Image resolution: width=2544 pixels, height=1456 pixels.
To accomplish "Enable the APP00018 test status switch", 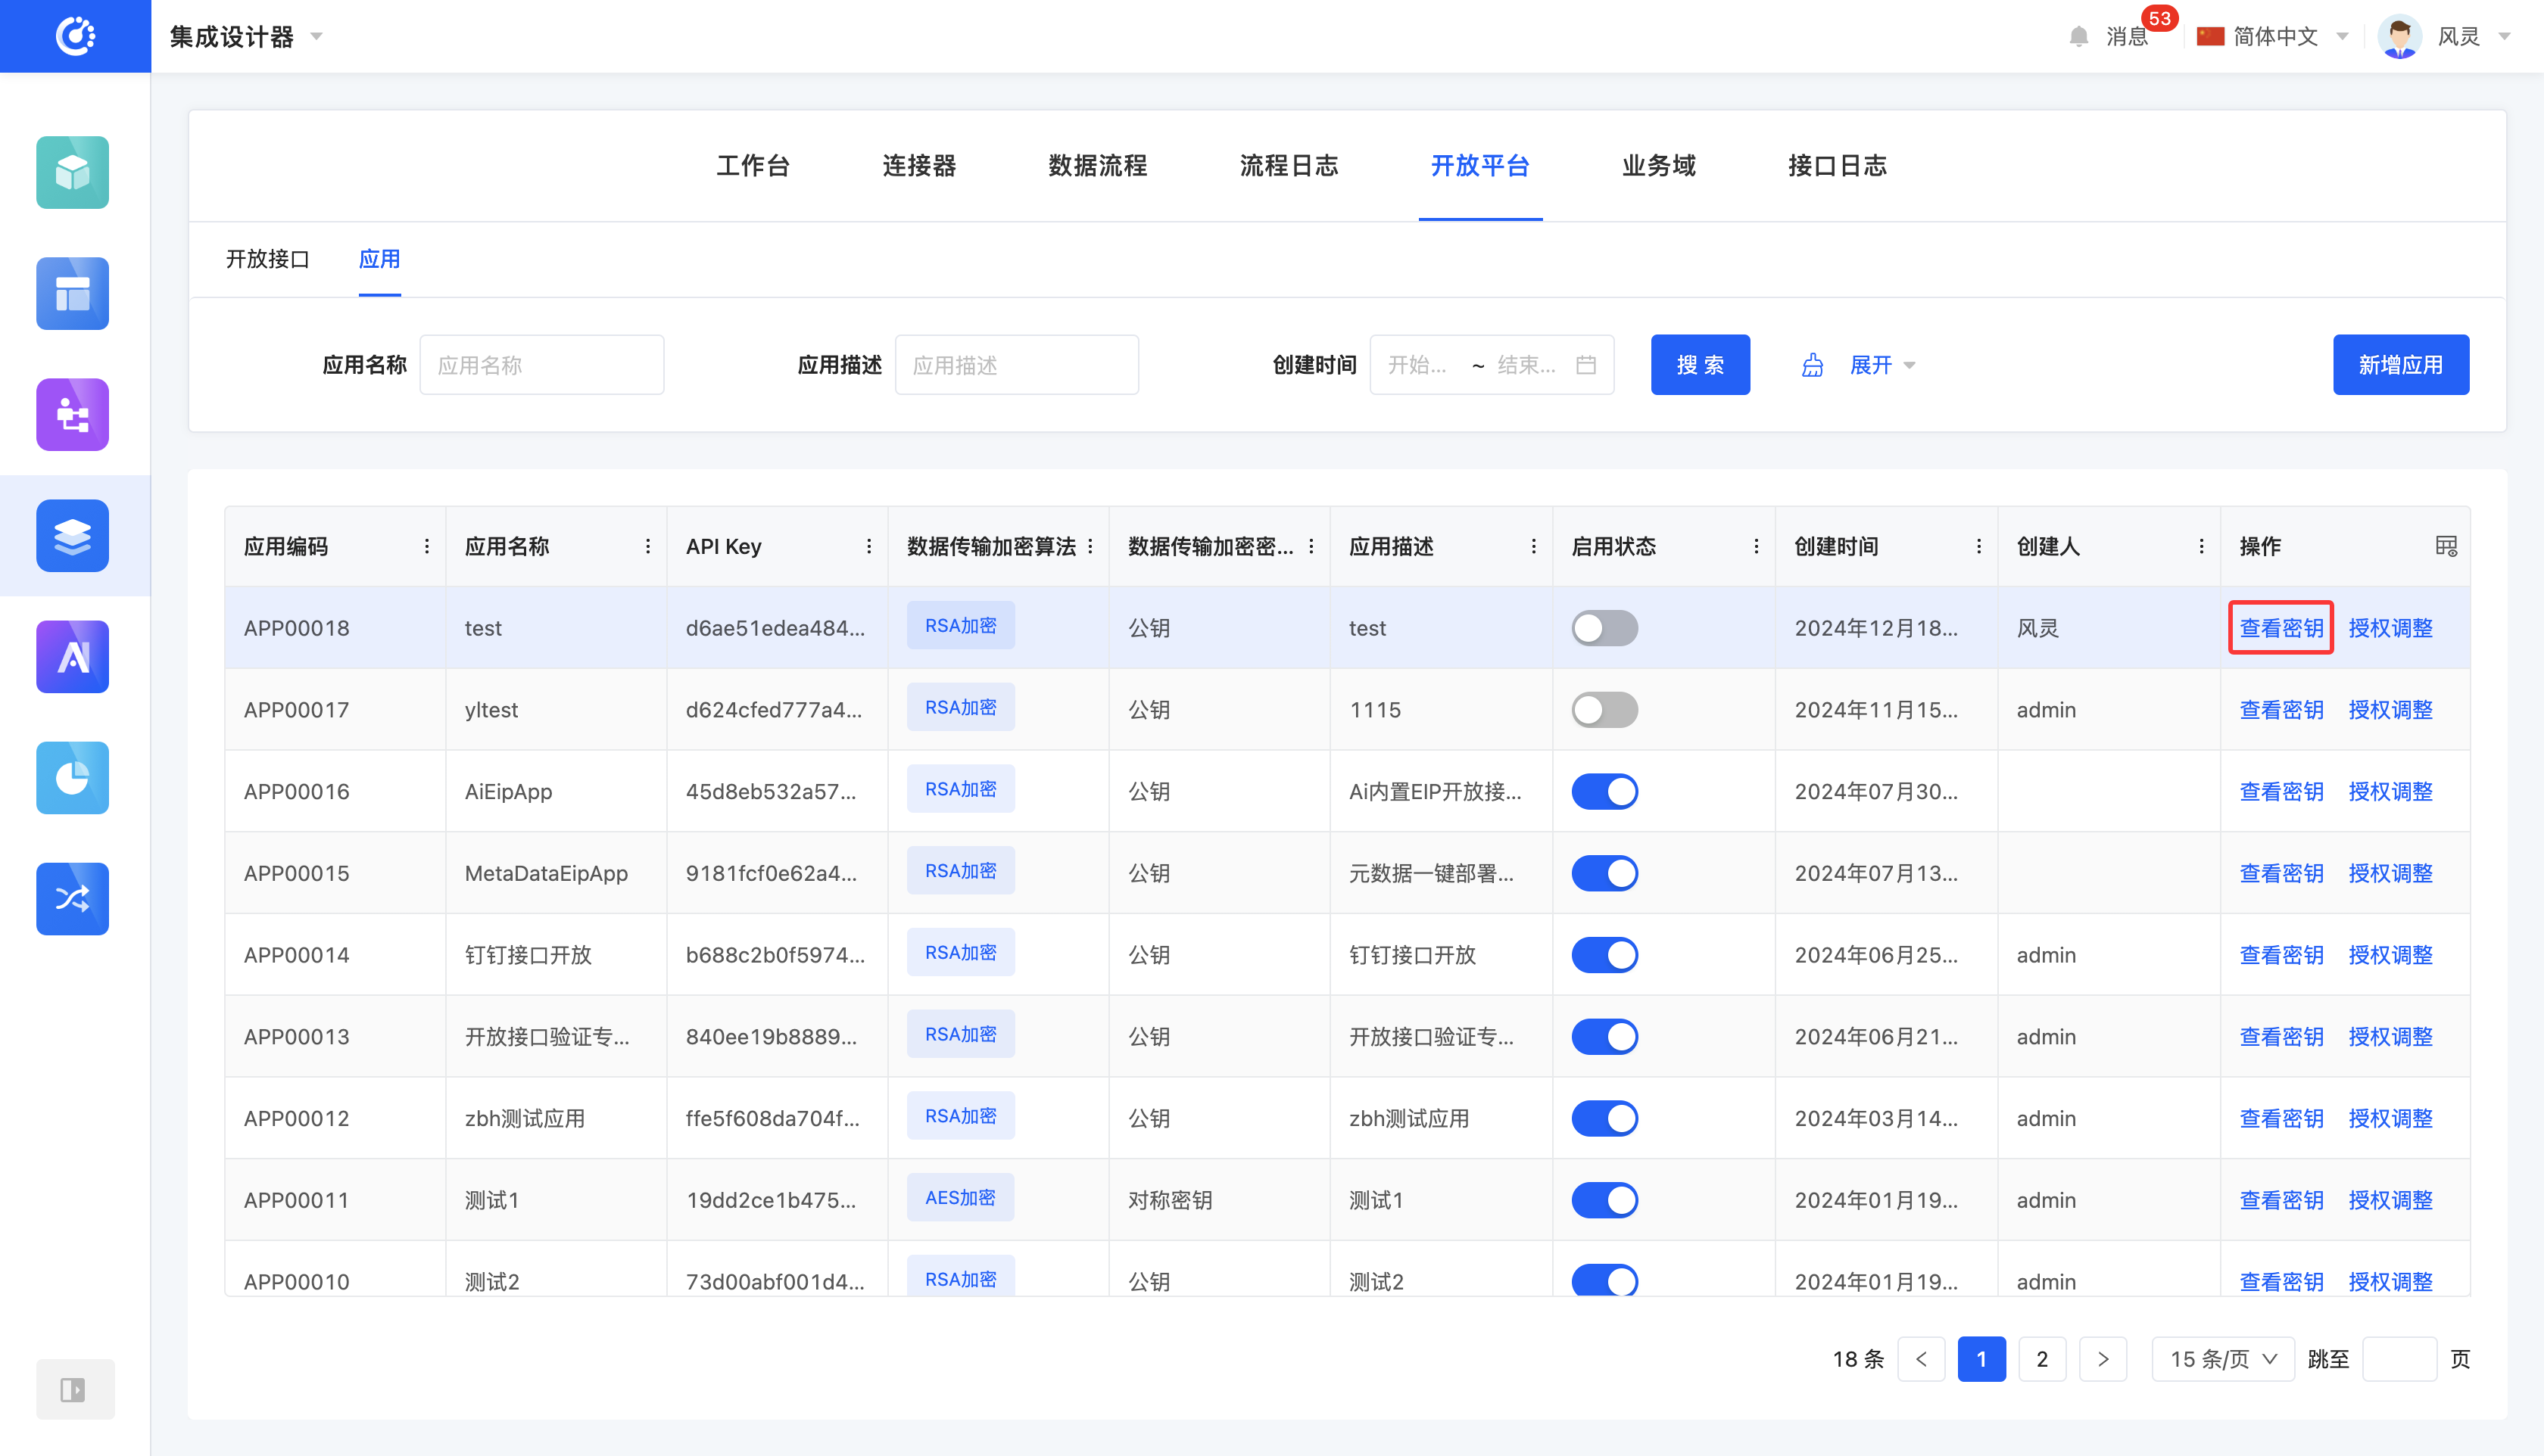I will click(1604, 628).
